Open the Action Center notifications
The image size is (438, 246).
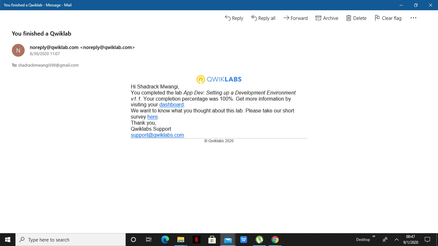coord(427,240)
